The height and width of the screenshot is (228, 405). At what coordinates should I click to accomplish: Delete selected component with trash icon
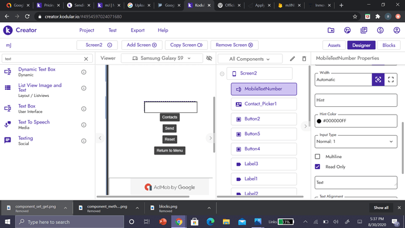click(x=304, y=59)
